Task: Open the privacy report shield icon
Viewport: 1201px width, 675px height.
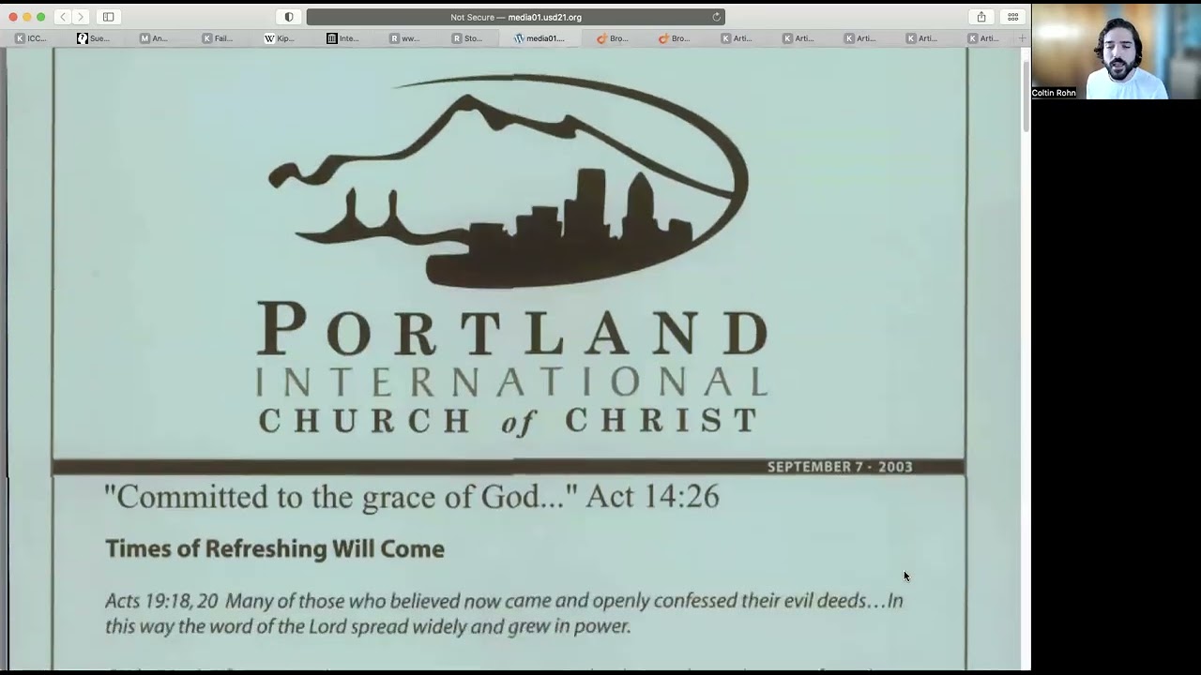Action: pyautogui.click(x=289, y=17)
